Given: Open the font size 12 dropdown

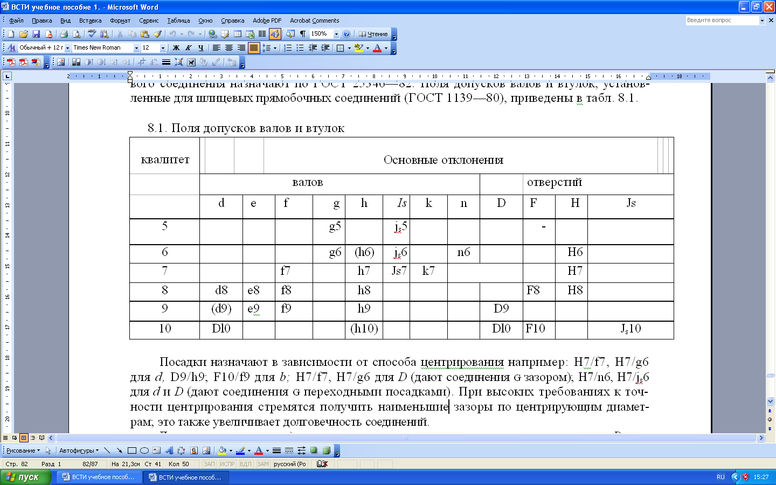Looking at the screenshot, I should pos(163,48).
